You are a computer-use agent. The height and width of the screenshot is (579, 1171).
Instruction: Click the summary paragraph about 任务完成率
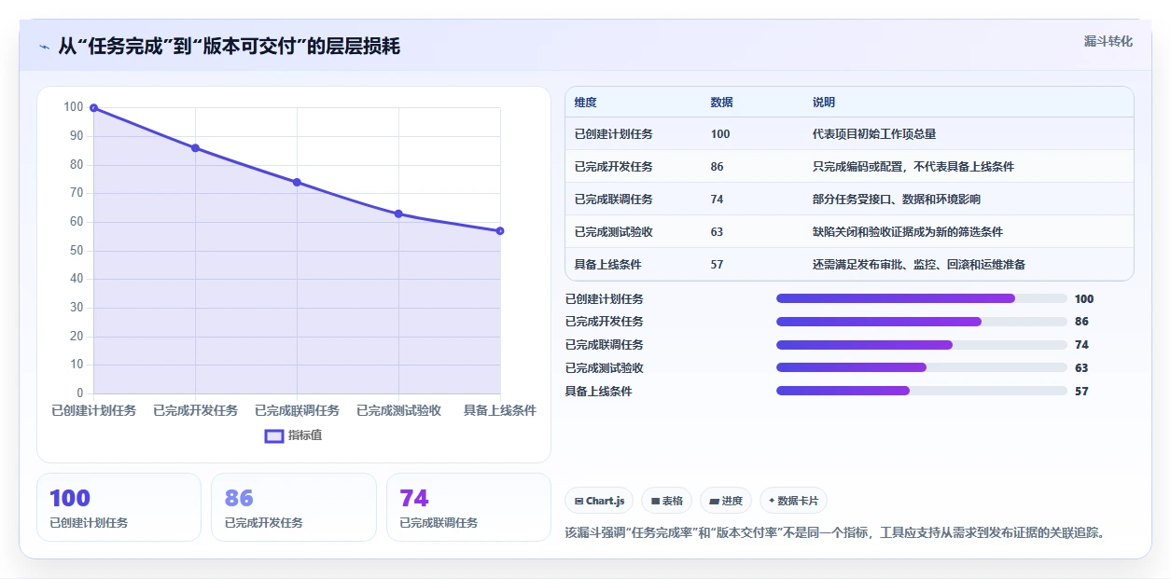pyautogui.click(x=835, y=533)
